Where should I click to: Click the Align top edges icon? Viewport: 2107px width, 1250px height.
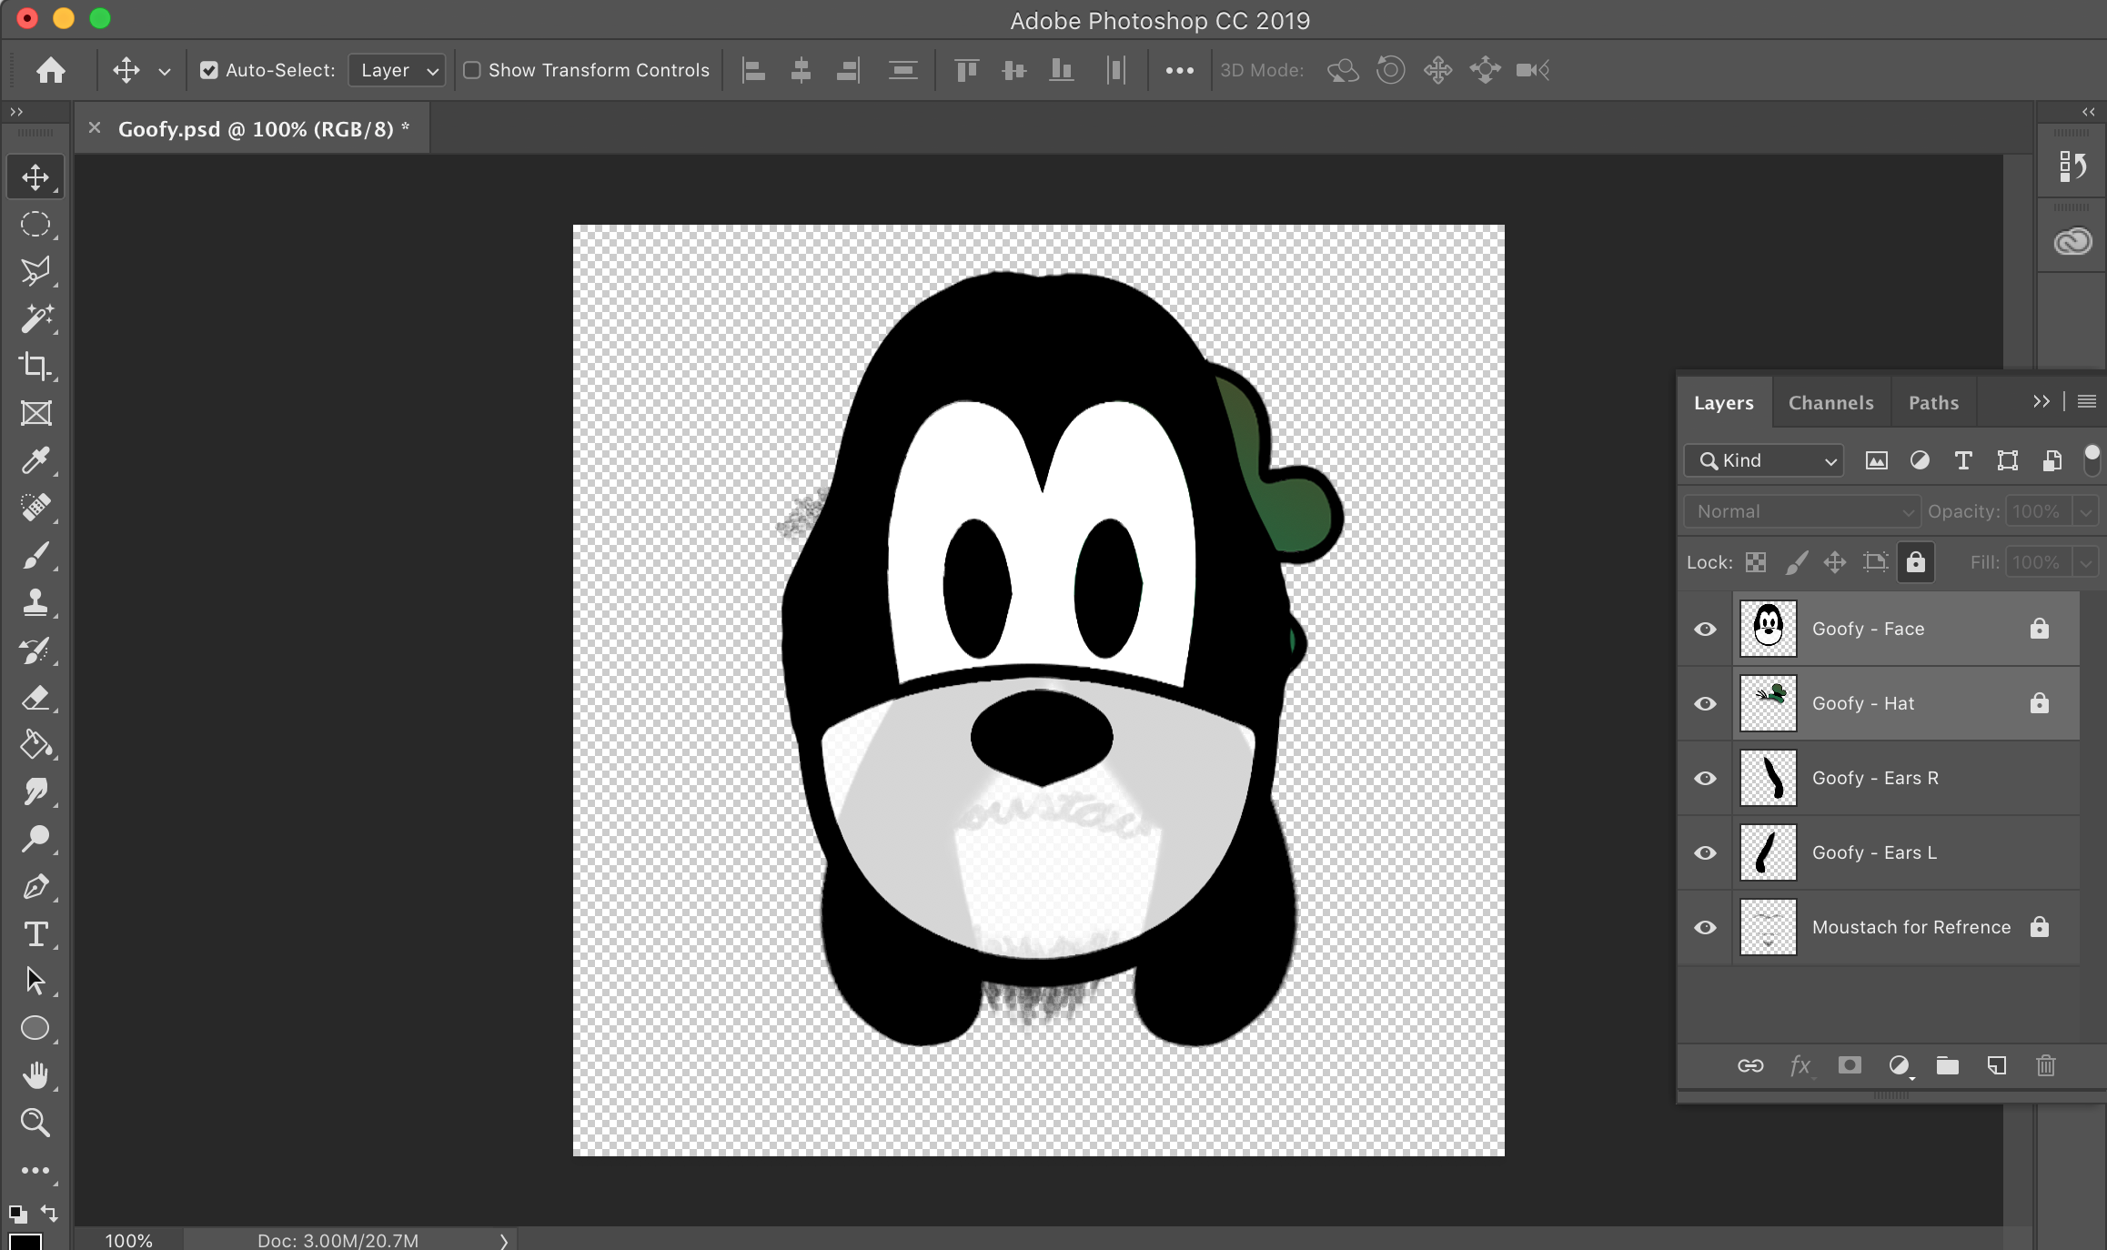tap(966, 70)
